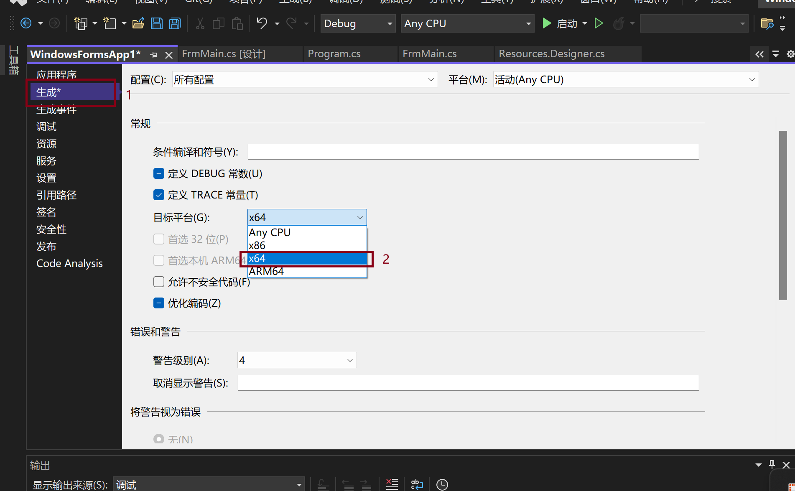Open the Debug solution configuration dropdown
795x491 pixels.
click(357, 23)
